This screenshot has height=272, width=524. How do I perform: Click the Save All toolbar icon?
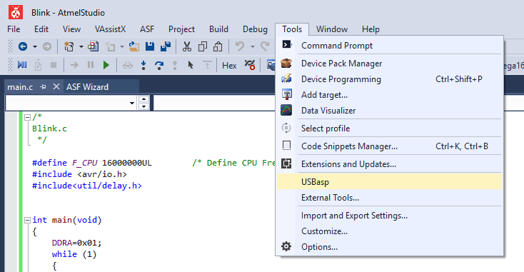[x=166, y=46]
